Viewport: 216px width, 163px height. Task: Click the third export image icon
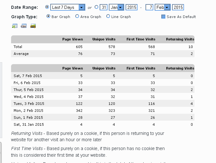(33, 26)
